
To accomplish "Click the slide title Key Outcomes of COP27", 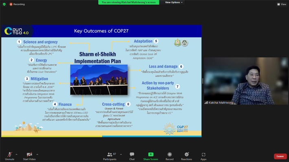I will point(101,31).
